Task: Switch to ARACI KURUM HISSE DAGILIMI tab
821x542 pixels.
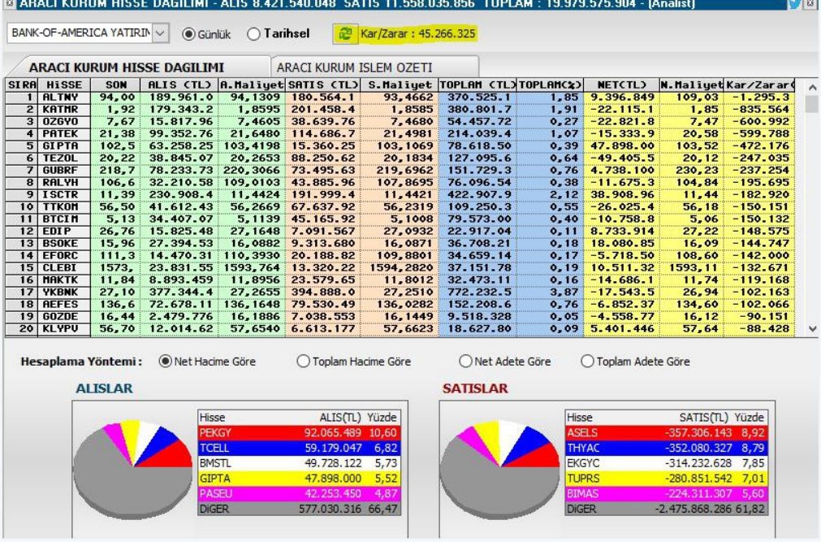Action: [x=127, y=67]
